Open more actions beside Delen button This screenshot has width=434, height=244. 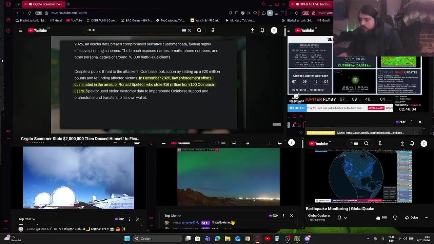[427, 218]
